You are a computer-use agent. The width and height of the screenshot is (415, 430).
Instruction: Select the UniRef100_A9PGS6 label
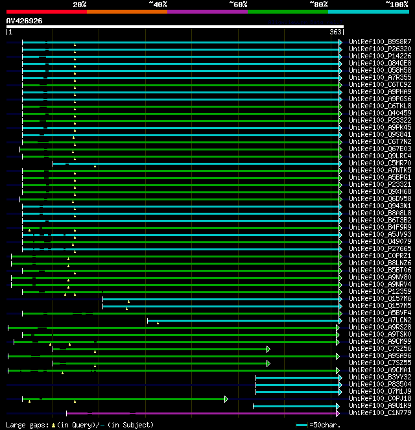(x=380, y=99)
